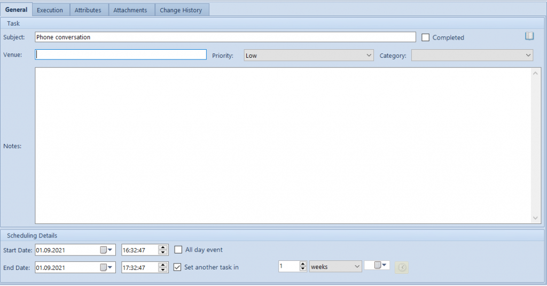Decrease the interval count spinner
Screen dimensions: 547x286
tap(303, 269)
